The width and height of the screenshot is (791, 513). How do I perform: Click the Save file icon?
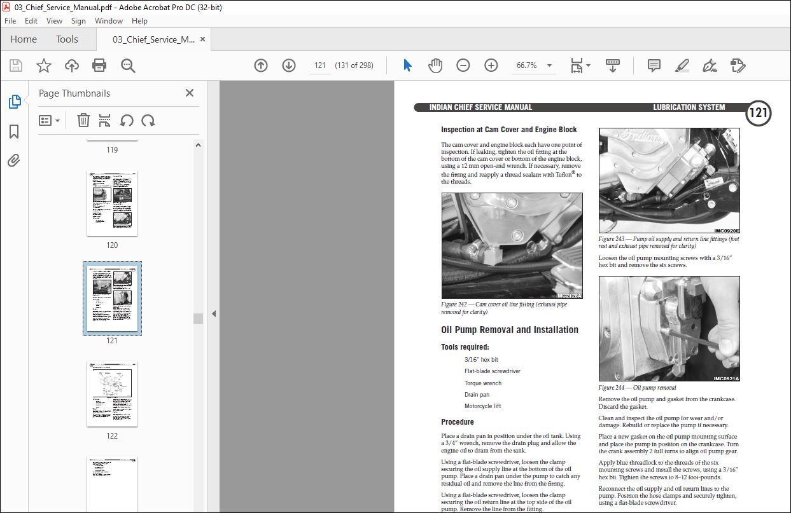pos(16,65)
